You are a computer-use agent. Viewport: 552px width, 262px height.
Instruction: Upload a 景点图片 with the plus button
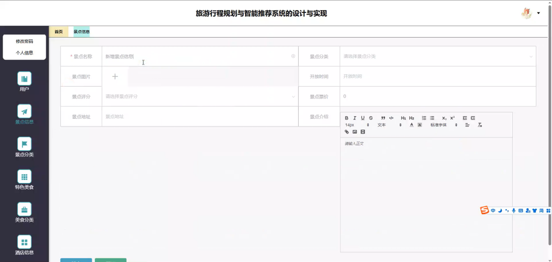pos(115,76)
